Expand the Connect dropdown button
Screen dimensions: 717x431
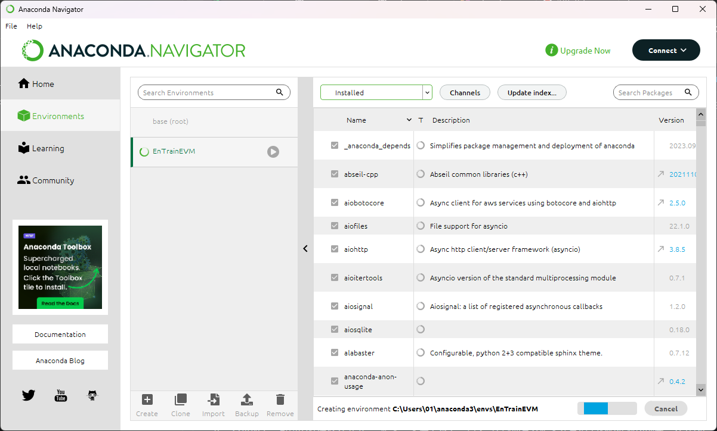coord(666,51)
